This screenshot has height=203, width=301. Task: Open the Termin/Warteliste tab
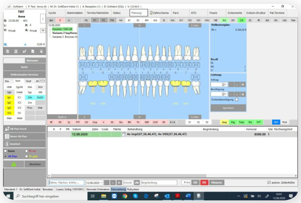point(98,13)
